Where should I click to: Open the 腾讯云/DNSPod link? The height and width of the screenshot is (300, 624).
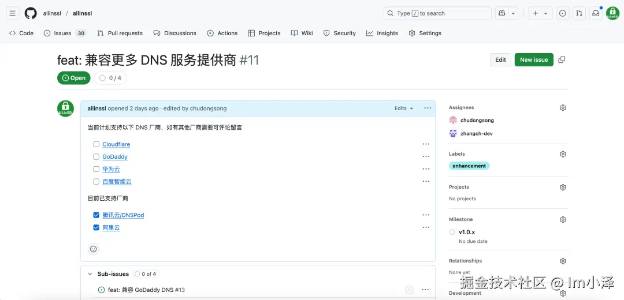coord(123,215)
